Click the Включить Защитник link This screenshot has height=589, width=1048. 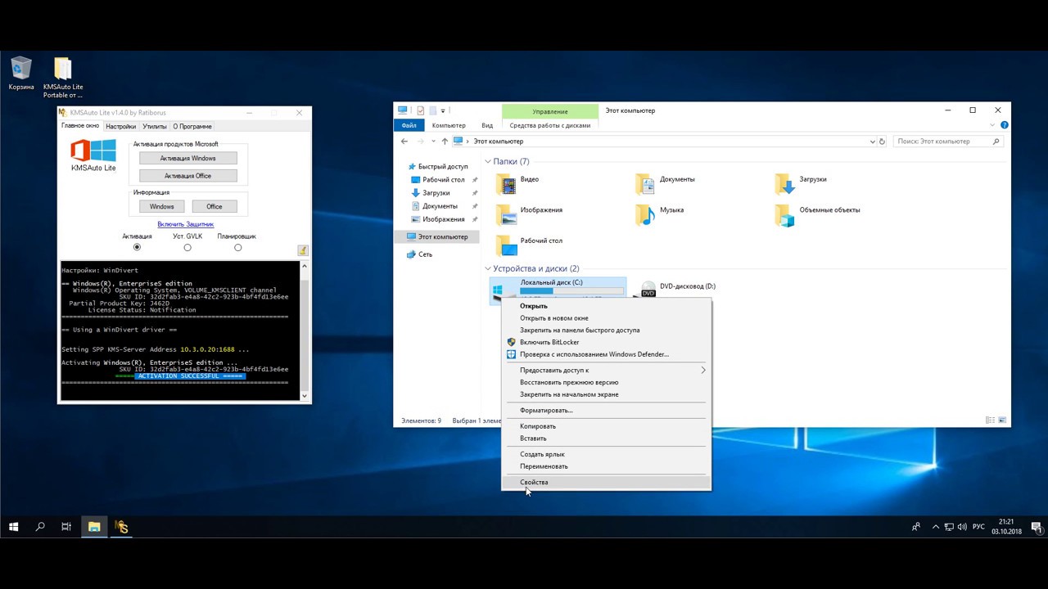click(186, 224)
